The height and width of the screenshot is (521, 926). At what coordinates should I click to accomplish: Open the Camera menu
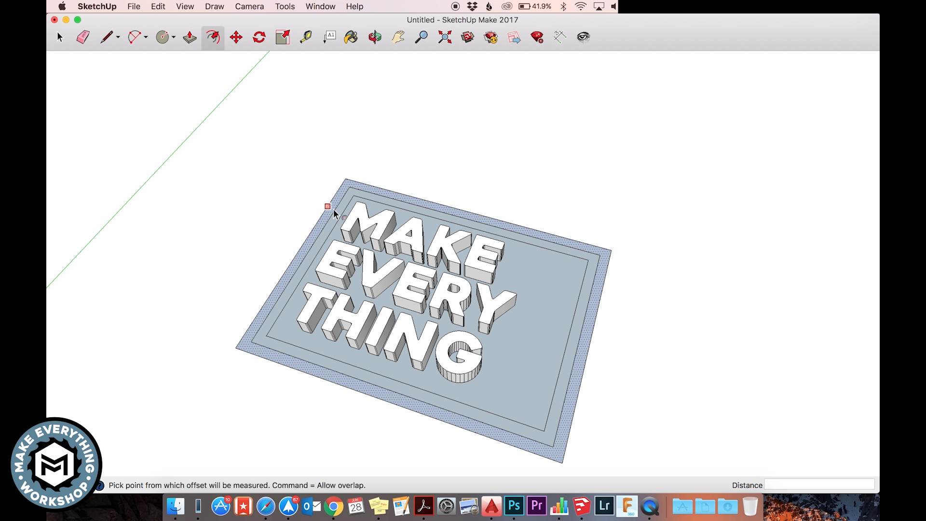[249, 6]
